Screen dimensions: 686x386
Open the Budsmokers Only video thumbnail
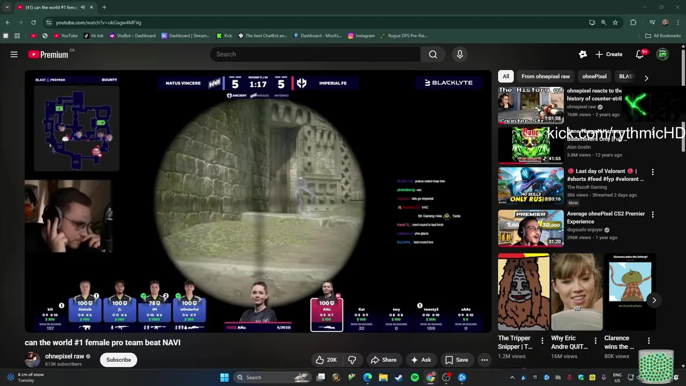(x=531, y=145)
